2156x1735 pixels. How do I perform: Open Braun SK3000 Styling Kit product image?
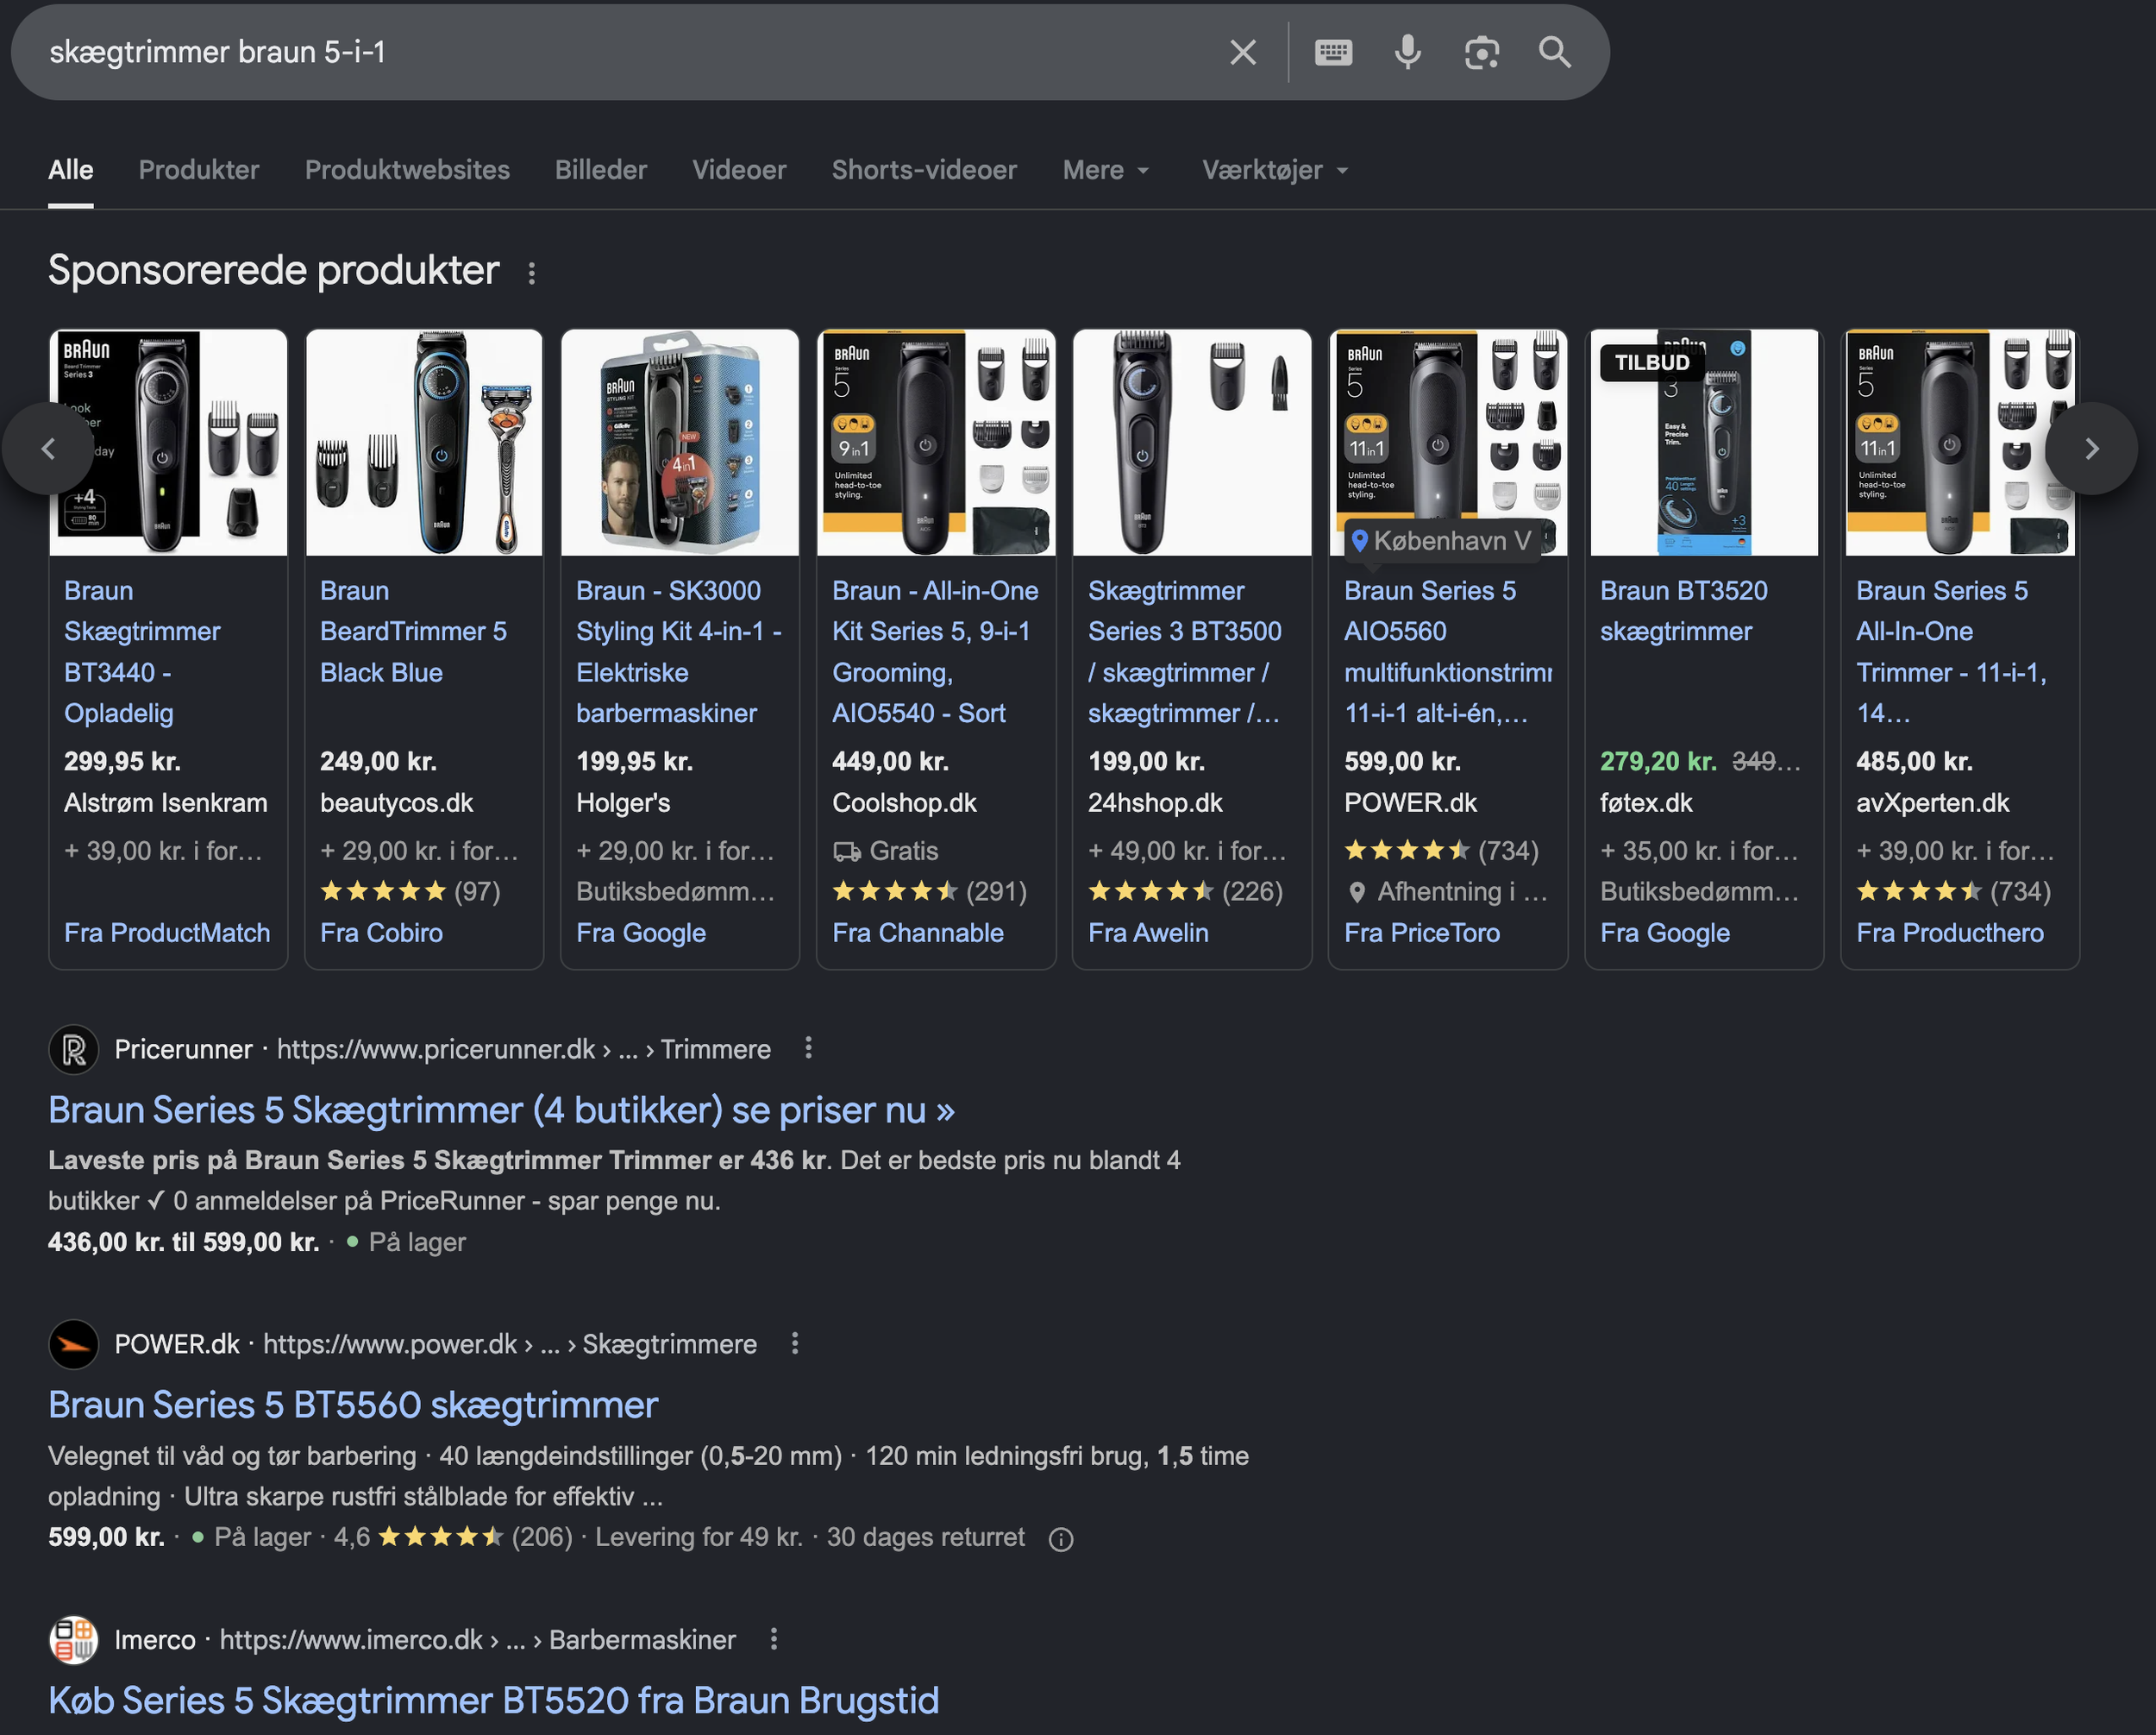click(x=680, y=443)
